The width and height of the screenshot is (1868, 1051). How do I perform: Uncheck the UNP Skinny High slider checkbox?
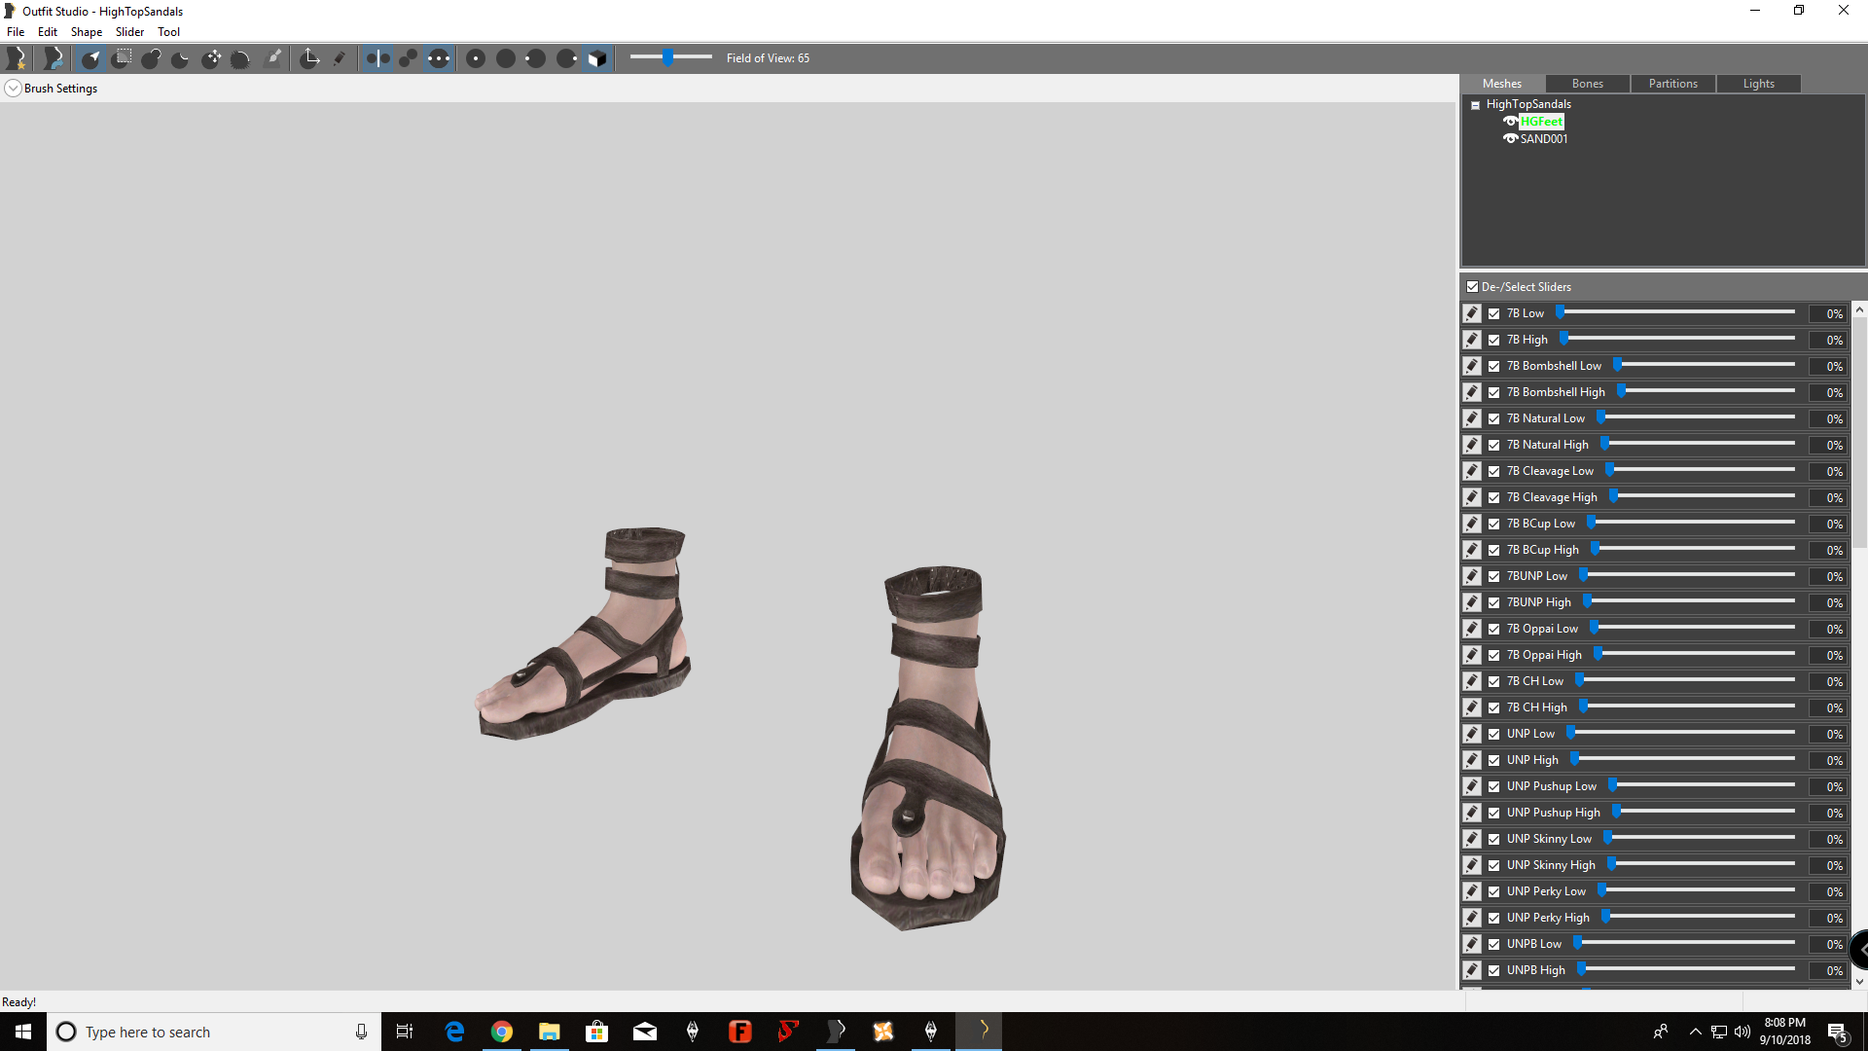[1494, 864]
